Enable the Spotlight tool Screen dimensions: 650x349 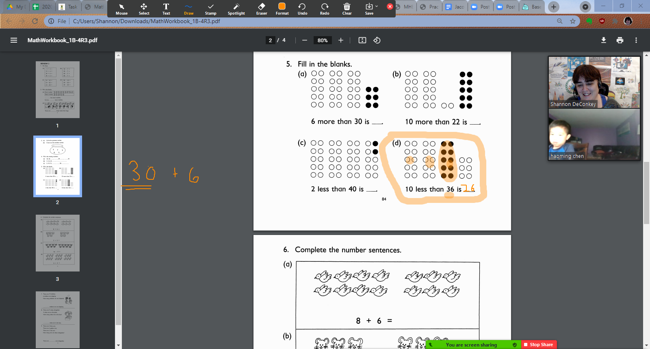[236, 9]
